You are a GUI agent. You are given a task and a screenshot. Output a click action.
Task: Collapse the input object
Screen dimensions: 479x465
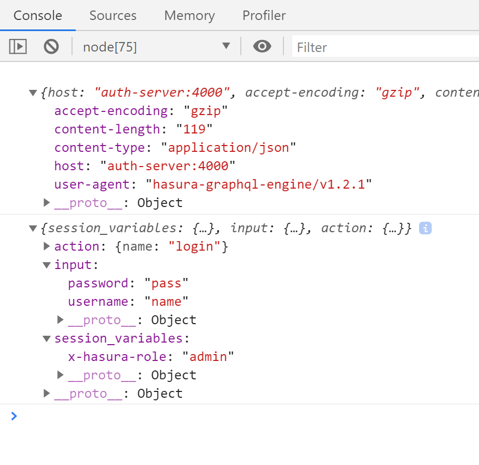pos(46,264)
